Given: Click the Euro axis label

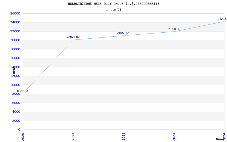Looking at the screenshot, I should pyautogui.click(x=14, y=72).
